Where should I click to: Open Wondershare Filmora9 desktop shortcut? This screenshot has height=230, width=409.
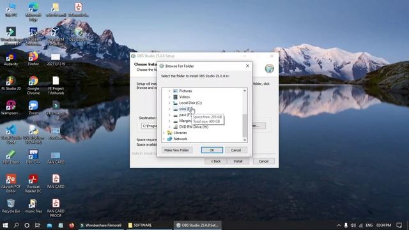coord(11,36)
